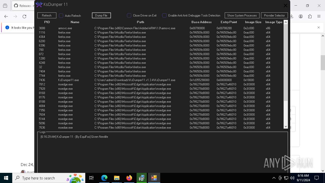Select firefox.exe with PID 4364
Image resolution: width=325 pixels, height=183 pixels.
click(160, 37)
